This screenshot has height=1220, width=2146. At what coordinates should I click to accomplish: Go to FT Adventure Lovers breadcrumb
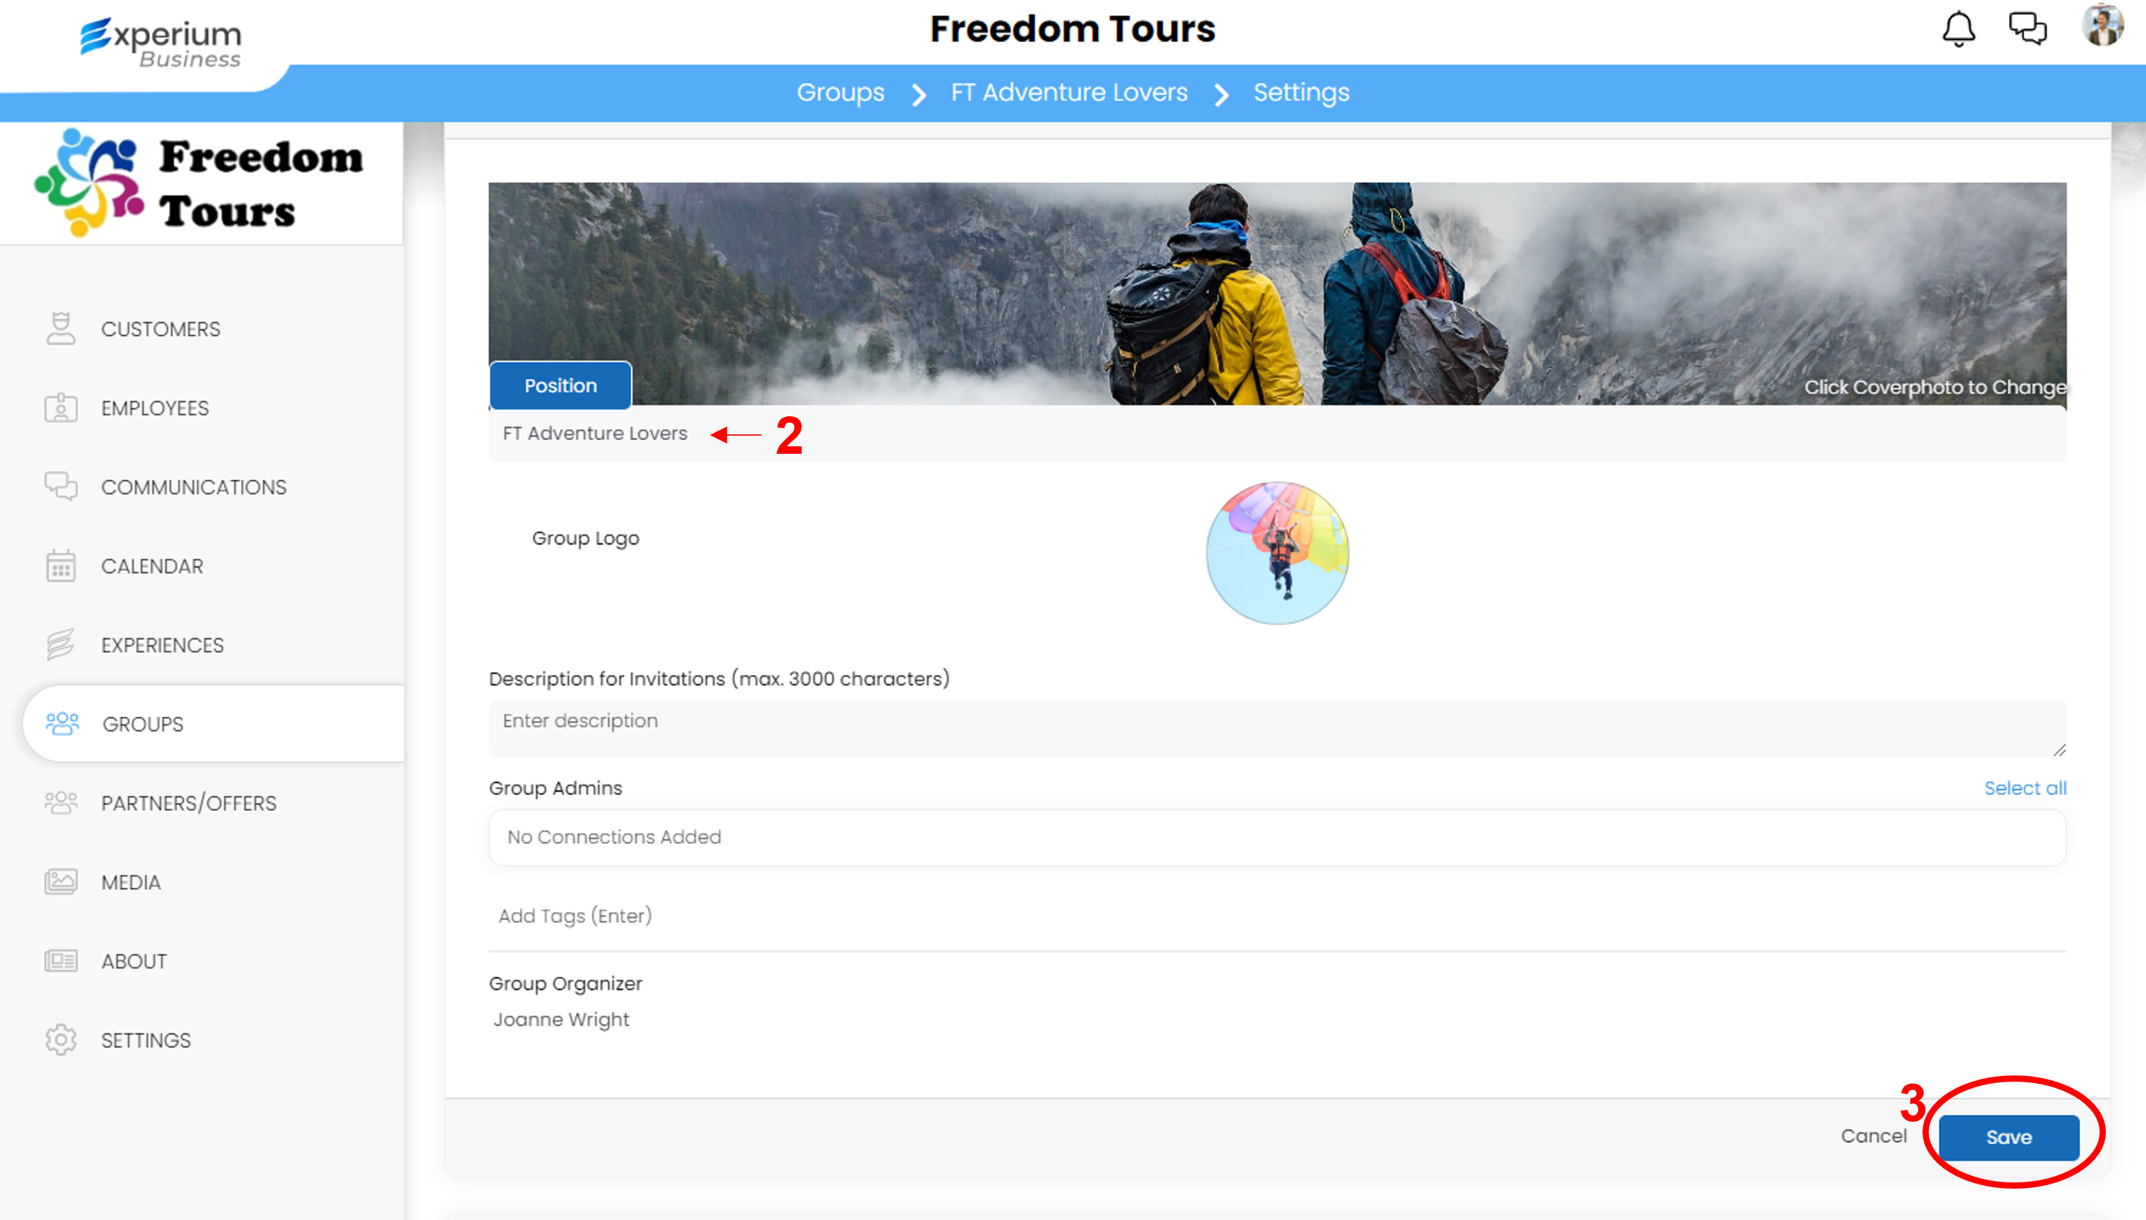(x=1069, y=92)
